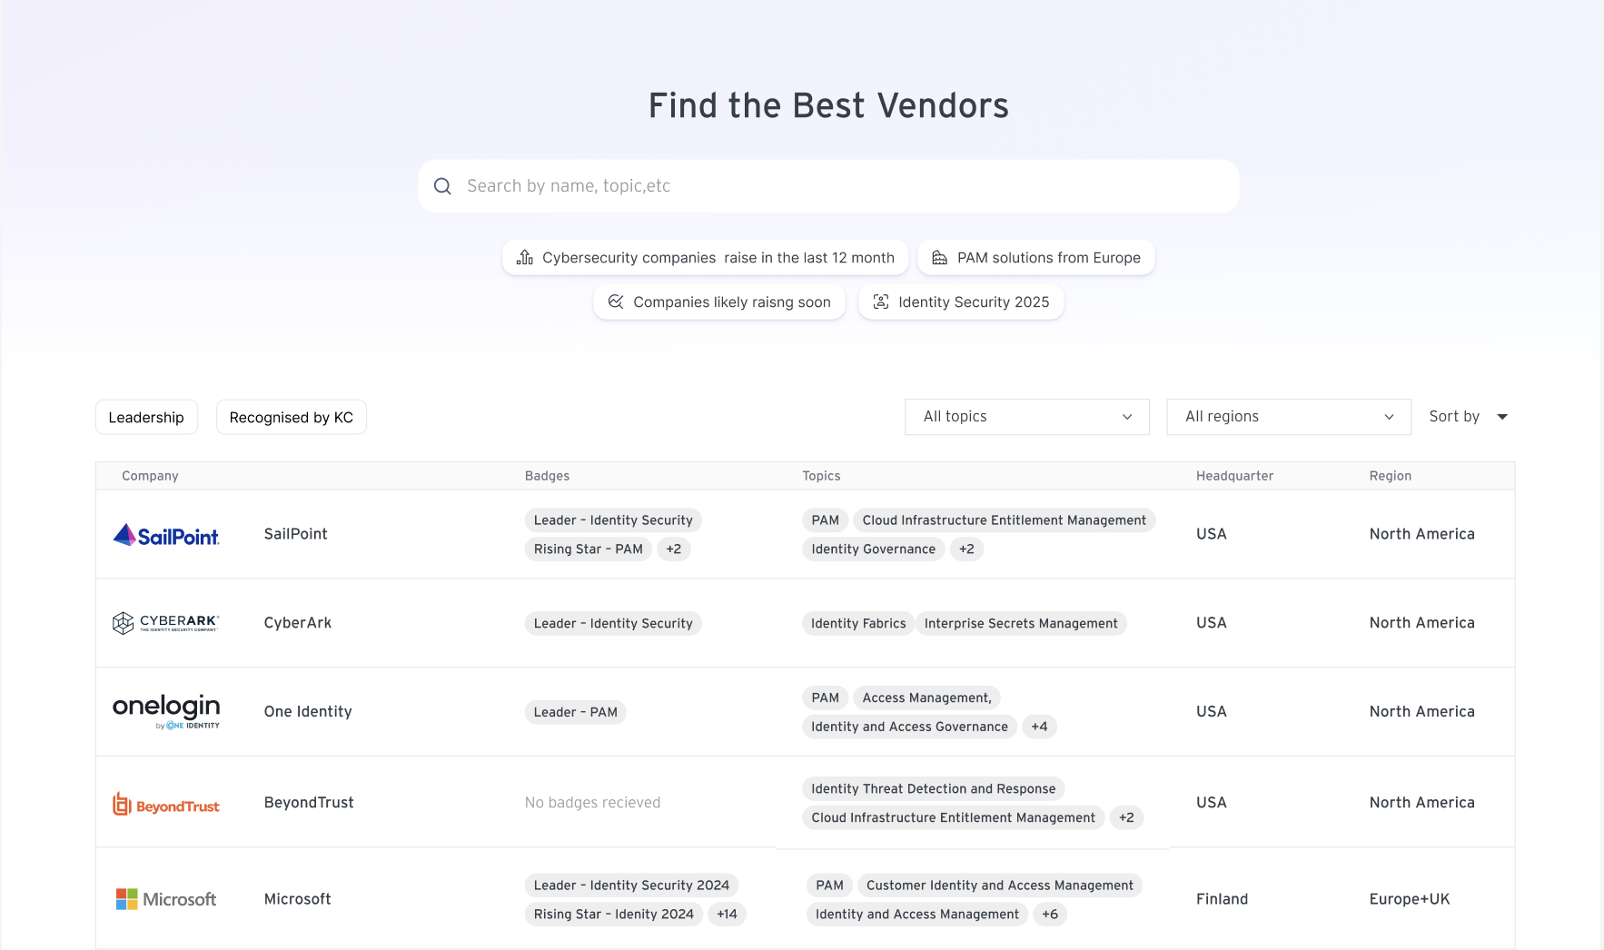Click the Headquarter column header
The height and width of the screenshot is (950, 1604).
pos(1234,476)
